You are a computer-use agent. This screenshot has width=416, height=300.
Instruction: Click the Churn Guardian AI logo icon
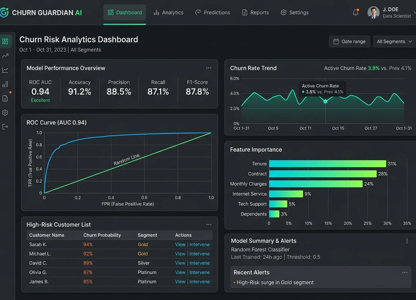4,12
